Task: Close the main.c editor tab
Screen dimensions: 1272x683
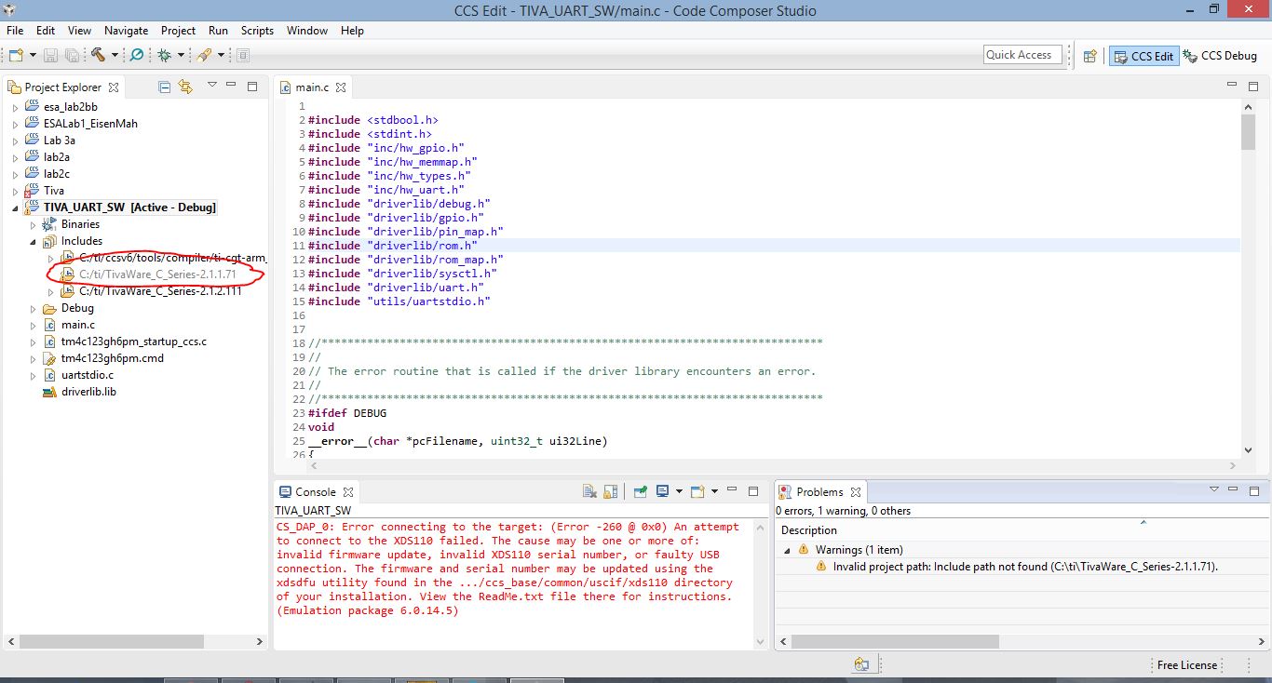Action: [x=341, y=87]
